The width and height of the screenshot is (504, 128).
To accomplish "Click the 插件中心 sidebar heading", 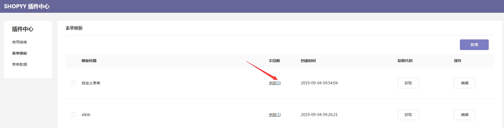I will 23,29.
